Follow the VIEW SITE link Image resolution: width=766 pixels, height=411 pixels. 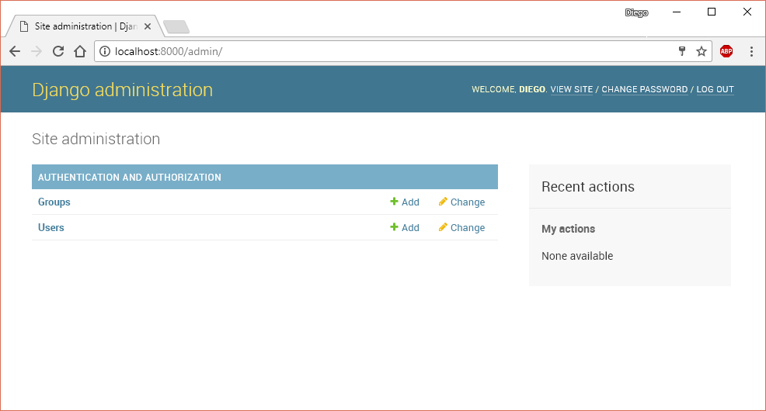click(572, 89)
